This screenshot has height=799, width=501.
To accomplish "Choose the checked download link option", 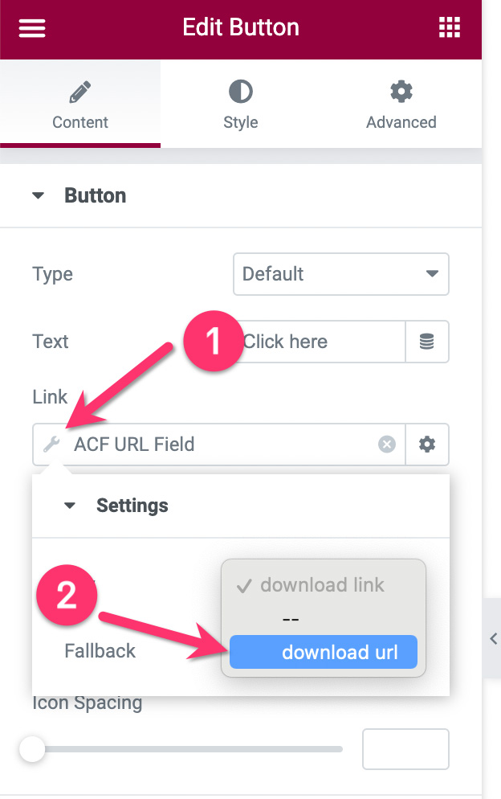I will pyautogui.click(x=322, y=585).
